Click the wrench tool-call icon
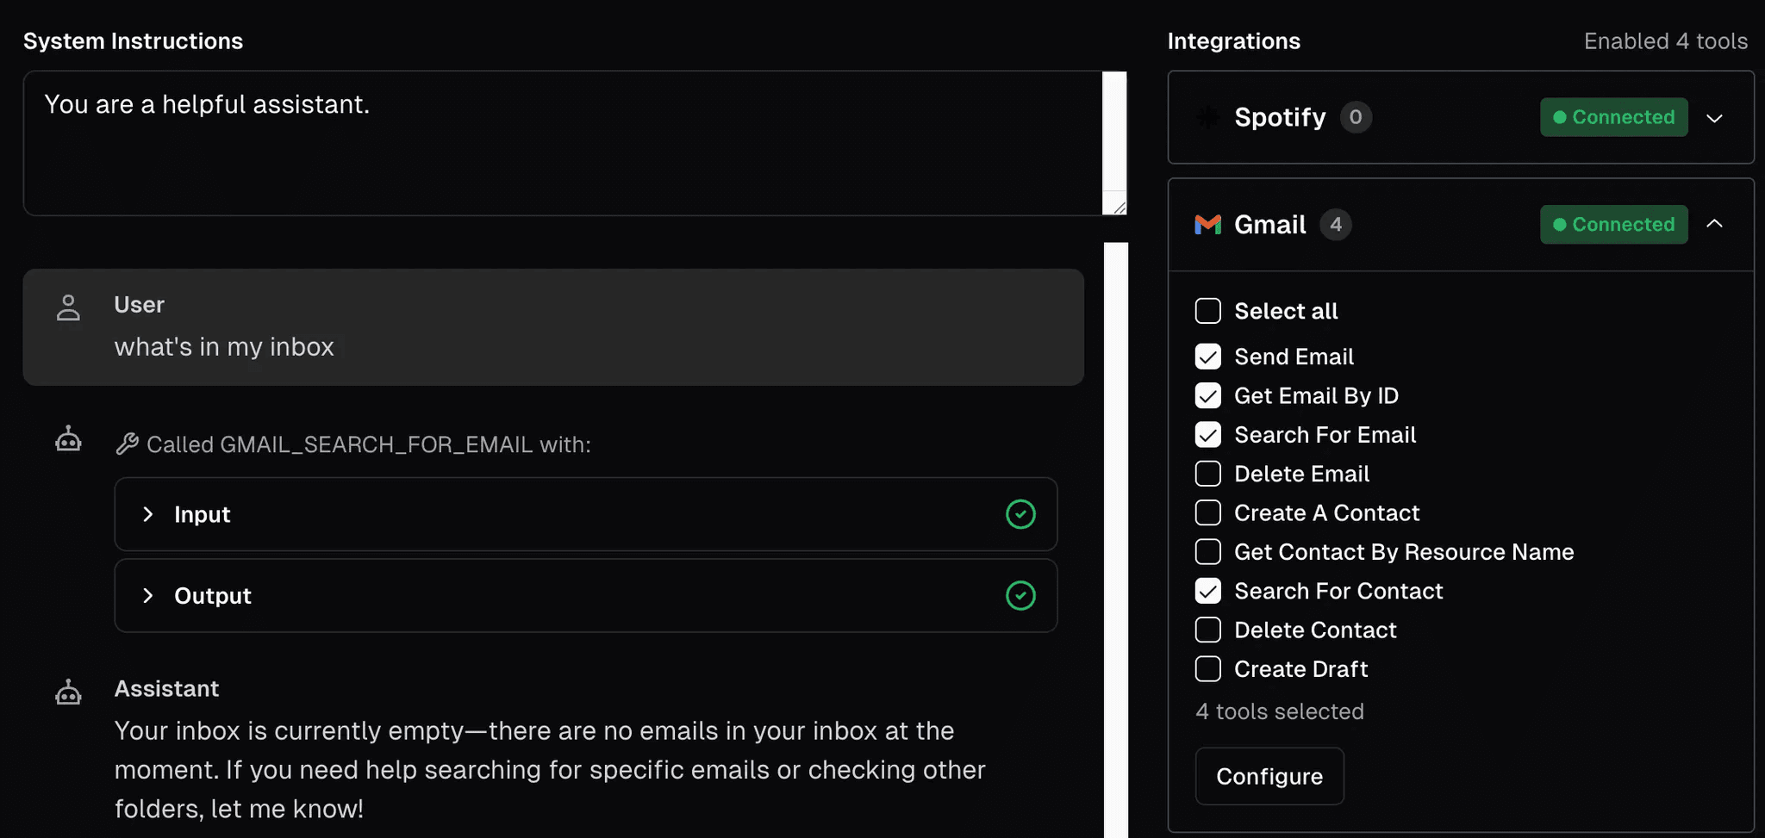Image resolution: width=1765 pixels, height=838 pixels. (128, 444)
